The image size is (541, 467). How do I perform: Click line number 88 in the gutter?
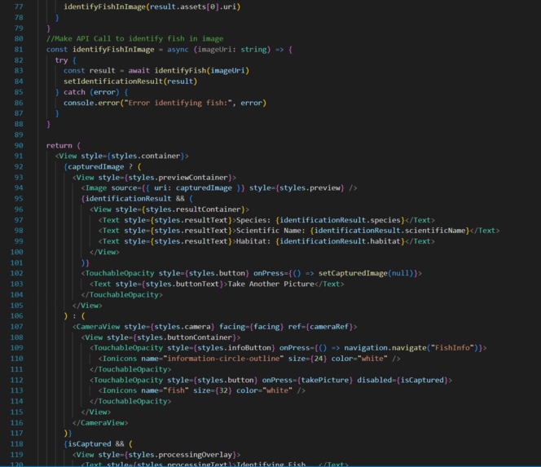(x=19, y=124)
